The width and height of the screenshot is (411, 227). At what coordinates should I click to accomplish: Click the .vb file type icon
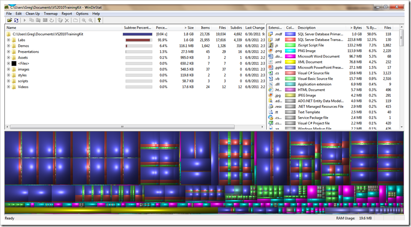pyautogui.click(x=271, y=79)
